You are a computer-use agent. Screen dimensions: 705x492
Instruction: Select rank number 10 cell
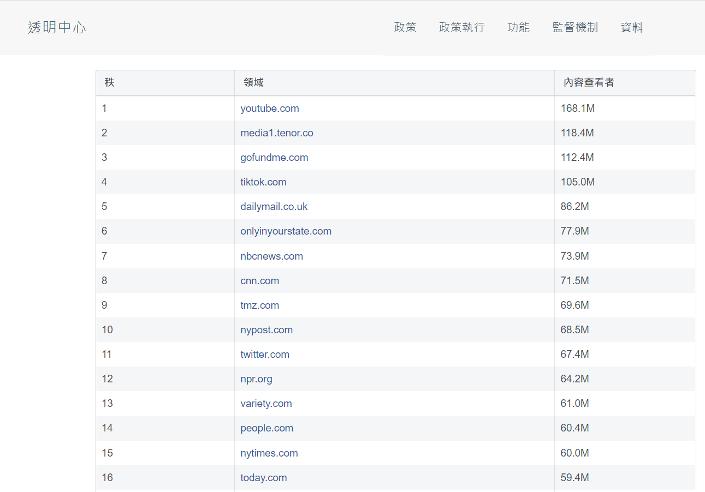[x=165, y=330]
